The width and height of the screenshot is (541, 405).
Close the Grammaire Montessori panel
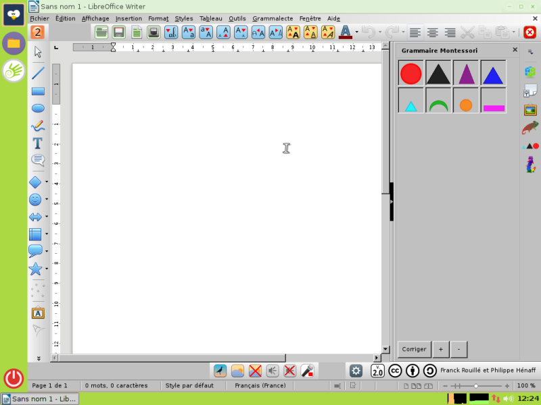[515, 50]
